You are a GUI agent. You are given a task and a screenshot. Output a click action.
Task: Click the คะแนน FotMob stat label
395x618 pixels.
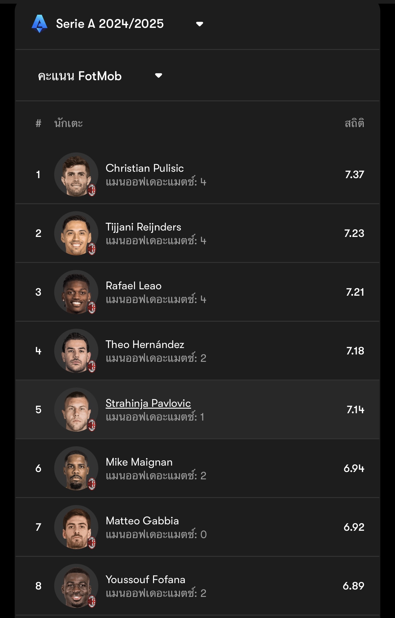coord(80,76)
